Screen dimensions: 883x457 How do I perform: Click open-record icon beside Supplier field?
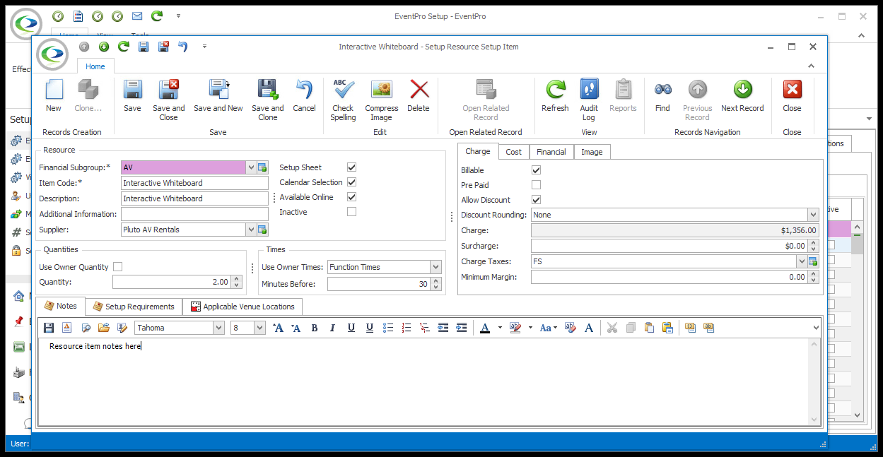coord(262,230)
